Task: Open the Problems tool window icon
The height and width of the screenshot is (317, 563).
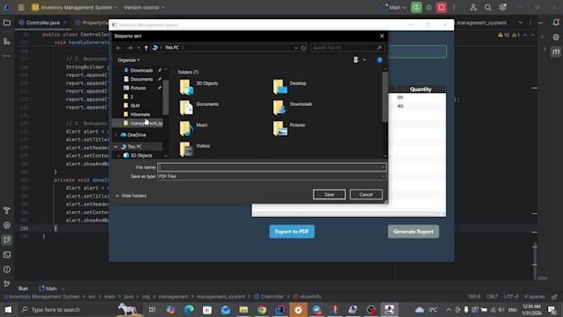Action: point(7,269)
